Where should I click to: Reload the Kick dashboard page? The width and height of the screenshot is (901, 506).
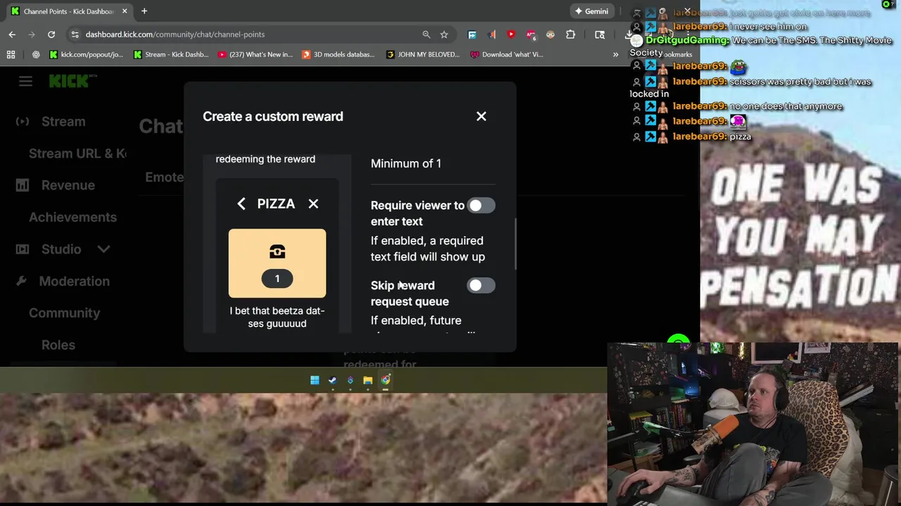pos(51,34)
